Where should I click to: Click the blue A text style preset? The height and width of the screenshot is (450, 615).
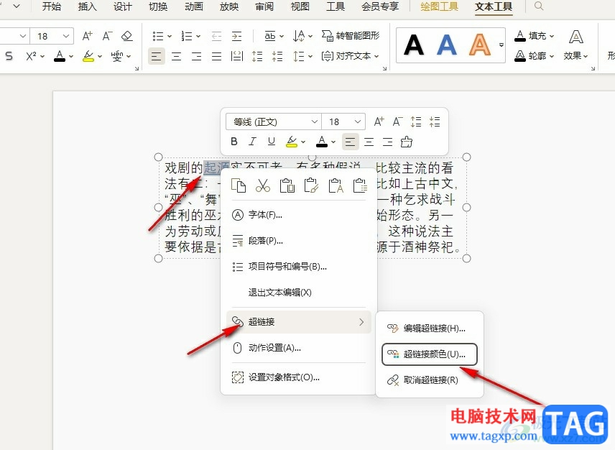coord(447,45)
